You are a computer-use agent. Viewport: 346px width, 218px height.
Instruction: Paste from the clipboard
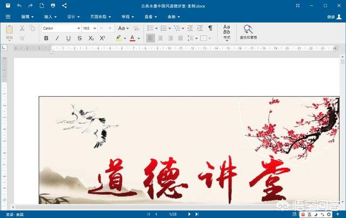pos(9,33)
